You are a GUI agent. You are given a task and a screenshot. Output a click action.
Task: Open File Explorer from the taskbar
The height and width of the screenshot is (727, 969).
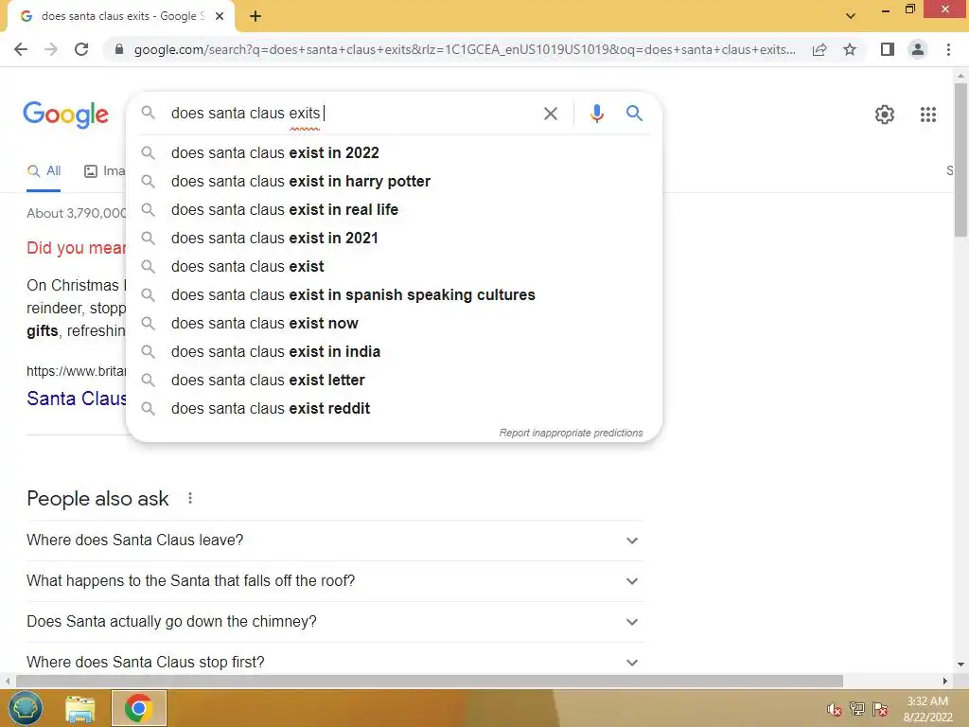tap(80, 708)
